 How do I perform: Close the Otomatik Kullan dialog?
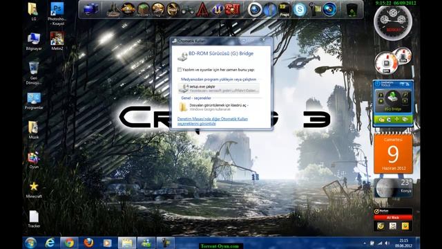pos(263,41)
